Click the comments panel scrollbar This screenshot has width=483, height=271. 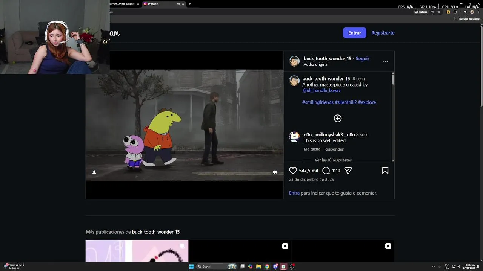coord(393,79)
